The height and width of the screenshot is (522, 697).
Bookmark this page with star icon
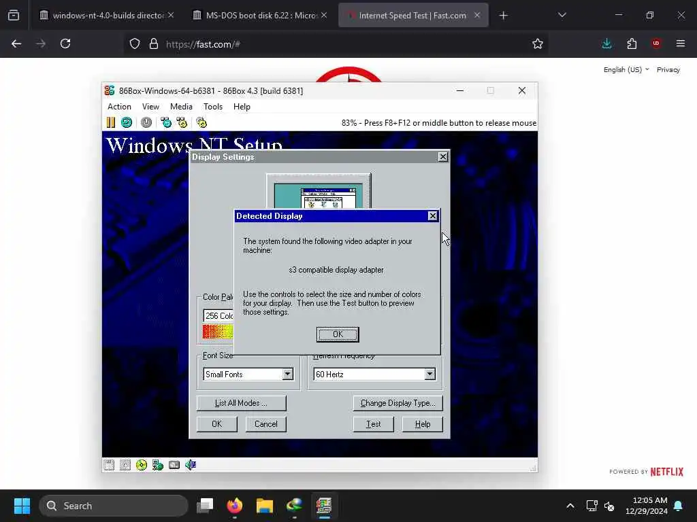click(538, 43)
